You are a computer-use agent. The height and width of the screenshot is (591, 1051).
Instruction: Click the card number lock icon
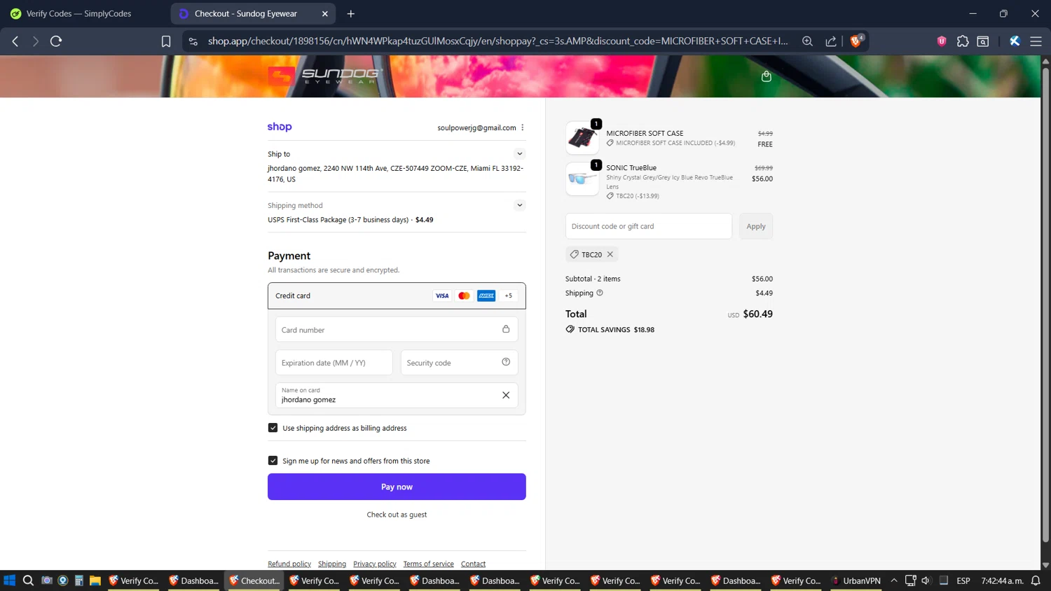tap(506, 329)
